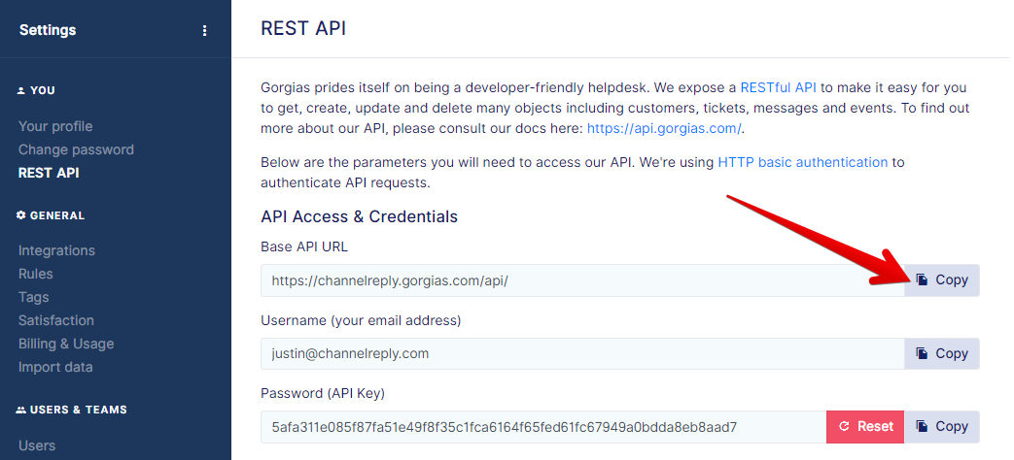This screenshot has height=460, width=1014.
Task: Open the Integrations settings
Action: tap(57, 250)
